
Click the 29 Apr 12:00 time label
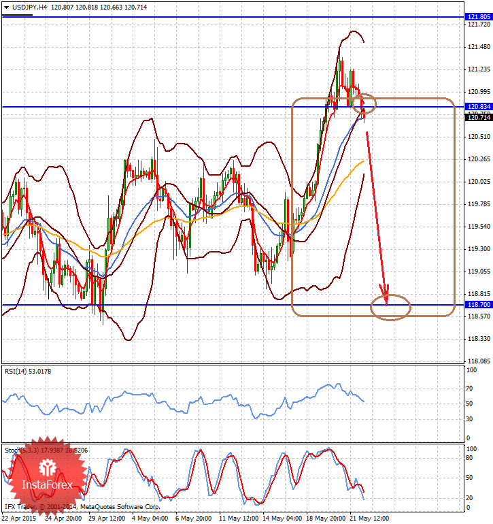click(x=107, y=519)
